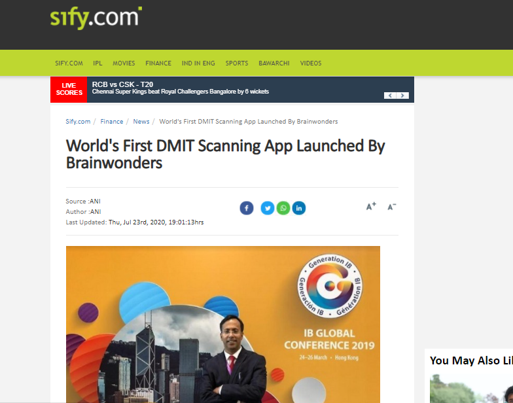
Task: Click the LIVE SCORES red label
Action: [69, 89]
